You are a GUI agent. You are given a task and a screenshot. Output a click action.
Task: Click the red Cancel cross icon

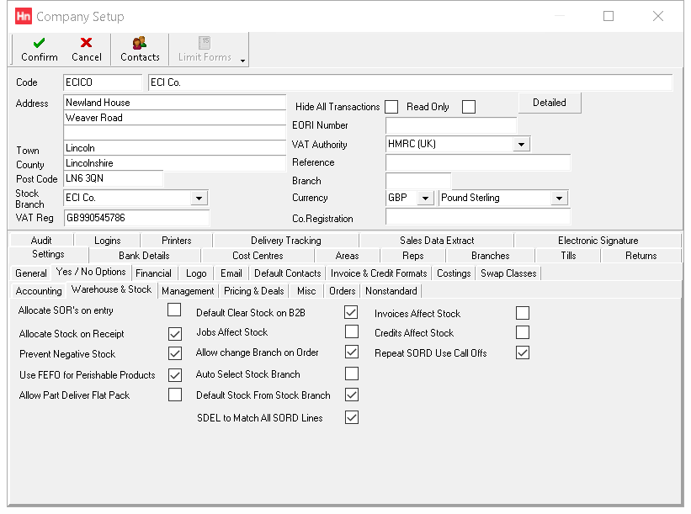click(87, 43)
